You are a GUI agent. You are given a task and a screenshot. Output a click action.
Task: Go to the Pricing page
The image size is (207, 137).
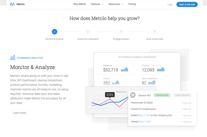132,4
